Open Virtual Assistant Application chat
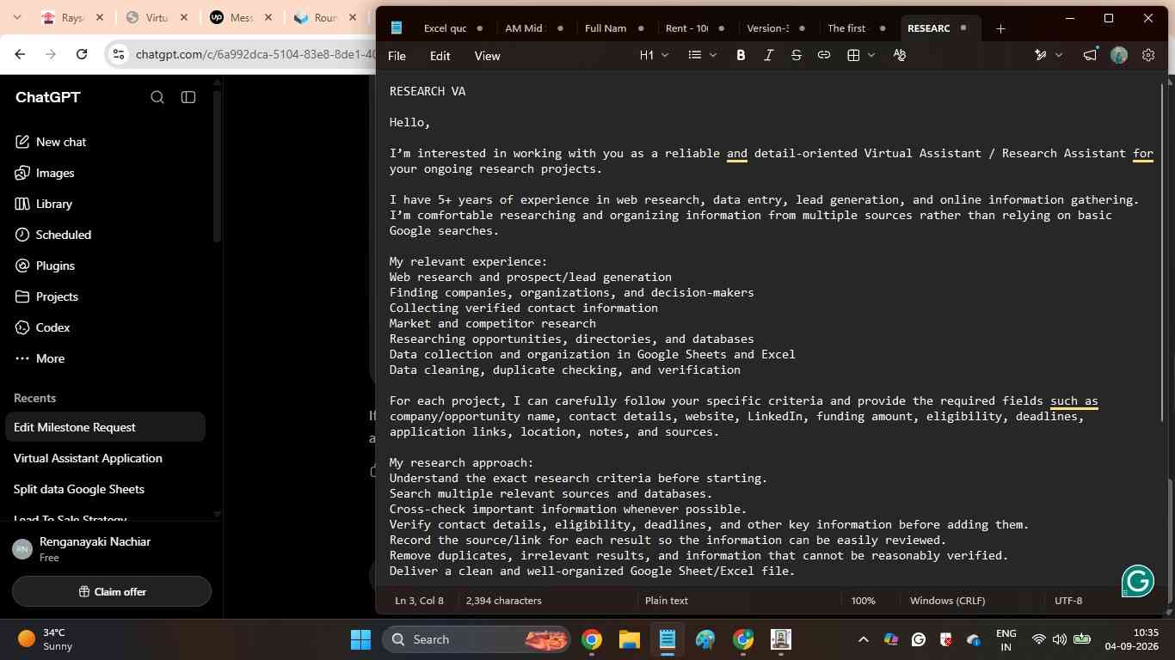This screenshot has height=660, width=1175. pyautogui.click(x=88, y=458)
